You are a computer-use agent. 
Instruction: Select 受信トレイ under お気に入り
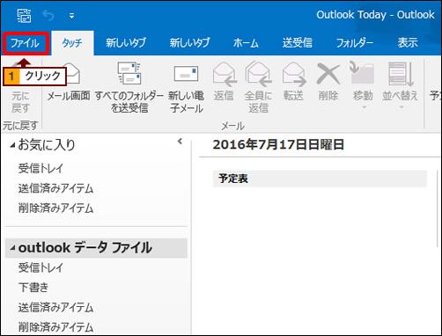pos(41,168)
